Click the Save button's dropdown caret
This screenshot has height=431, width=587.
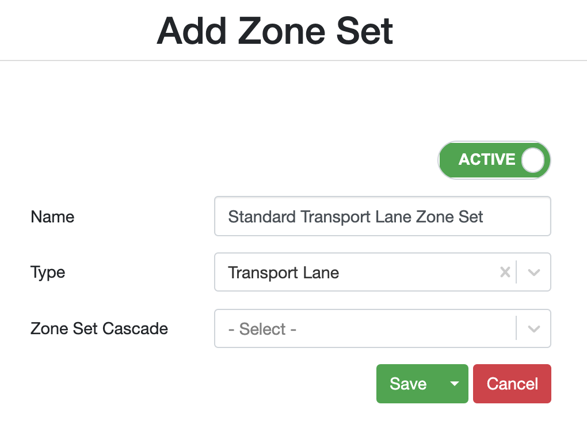click(453, 383)
